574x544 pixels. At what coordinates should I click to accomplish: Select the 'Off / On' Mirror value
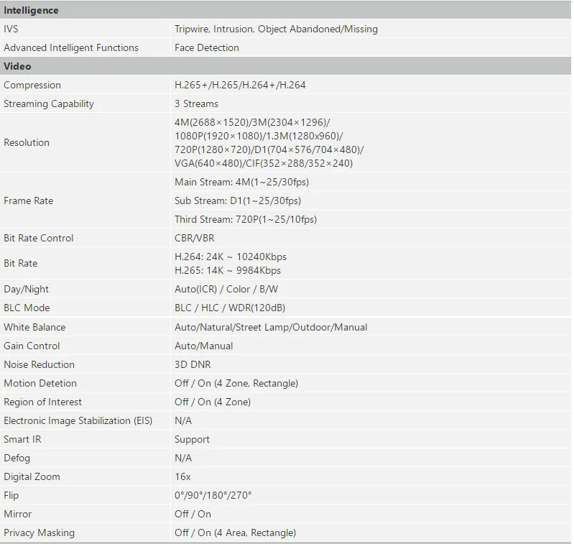193,514
